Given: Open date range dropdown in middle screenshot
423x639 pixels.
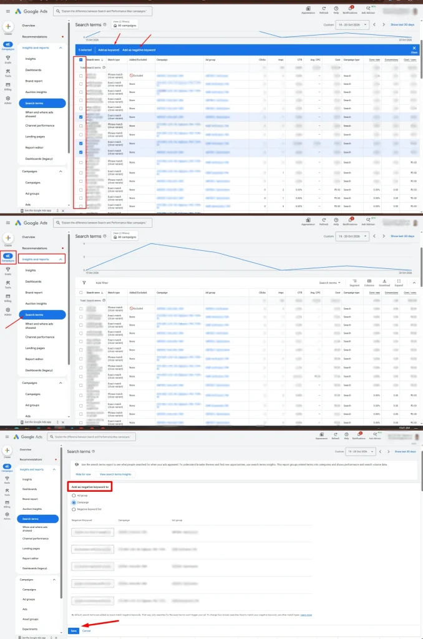Looking at the screenshot, I should pos(352,237).
